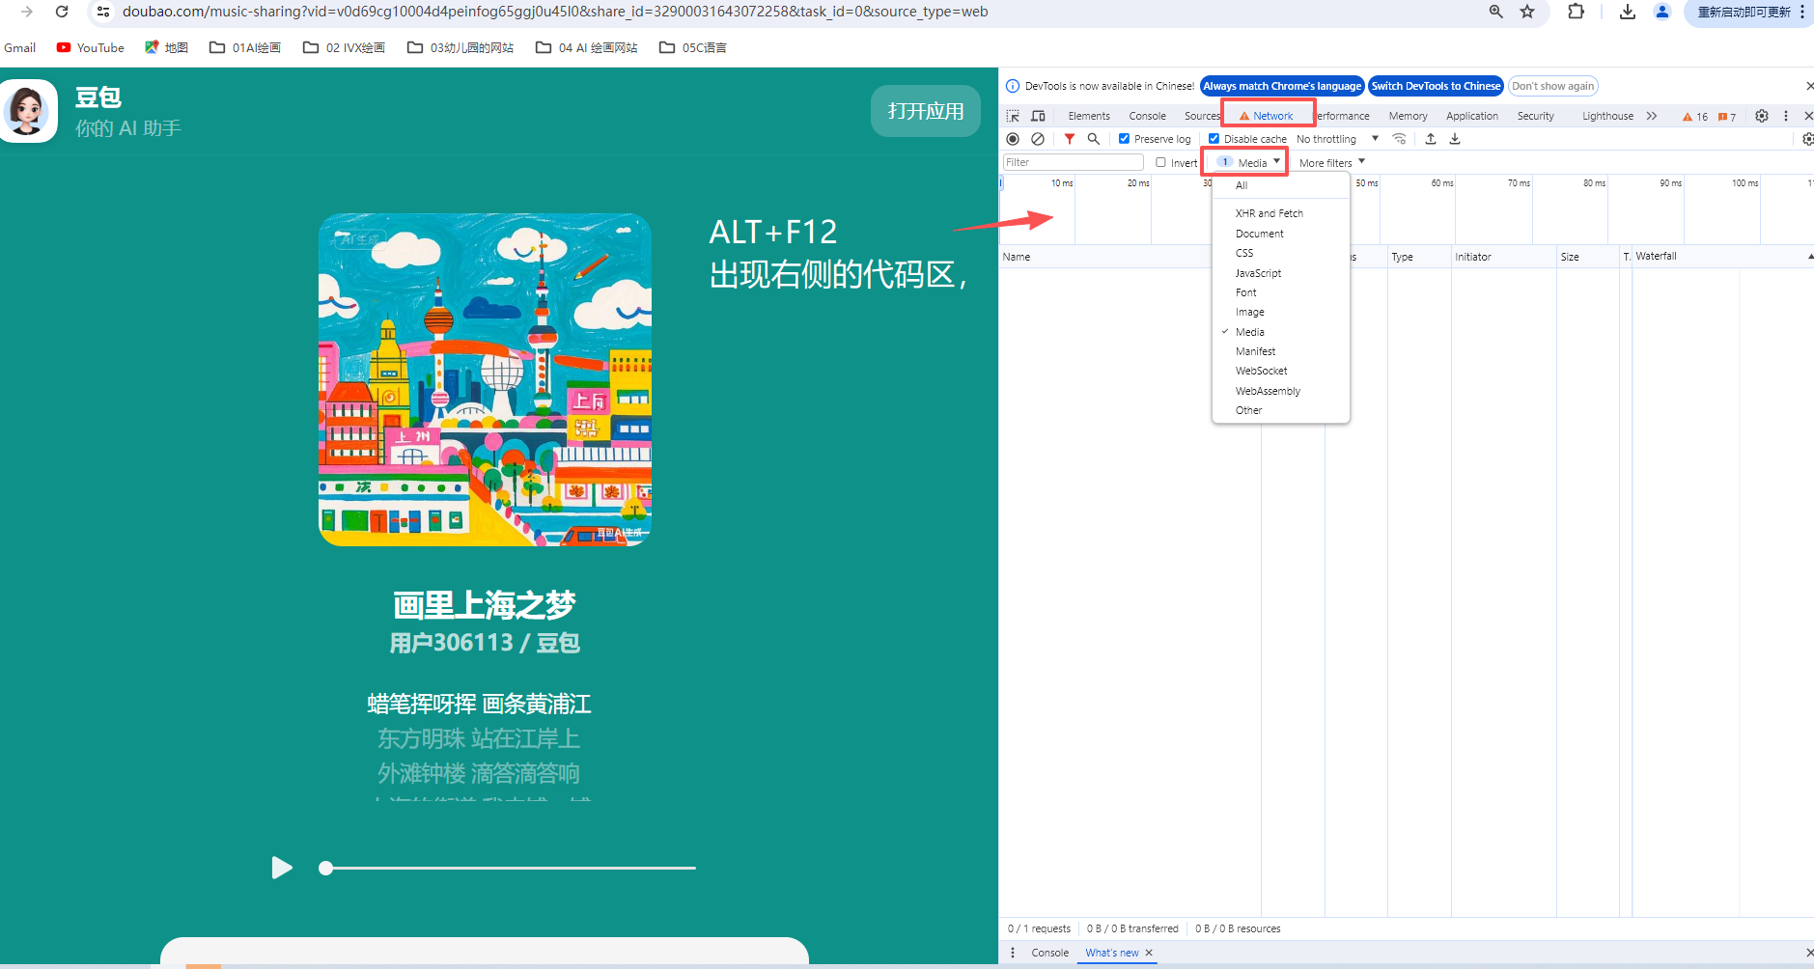Clear the network log
The width and height of the screenshot is (1814, 969).
(1038, 139)
